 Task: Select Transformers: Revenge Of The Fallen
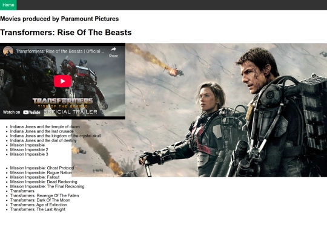[x=44, y=195]
